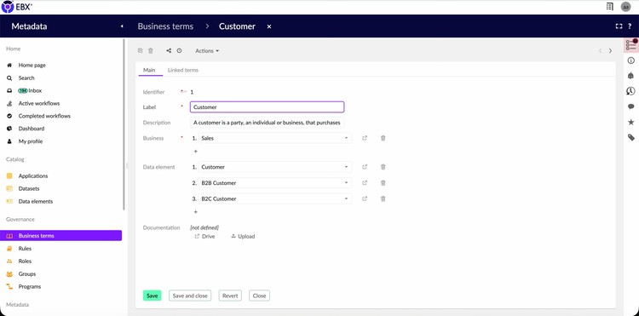Open the Sales business dropdown
The image size is (639, 316).
click(x=275, y=138)
